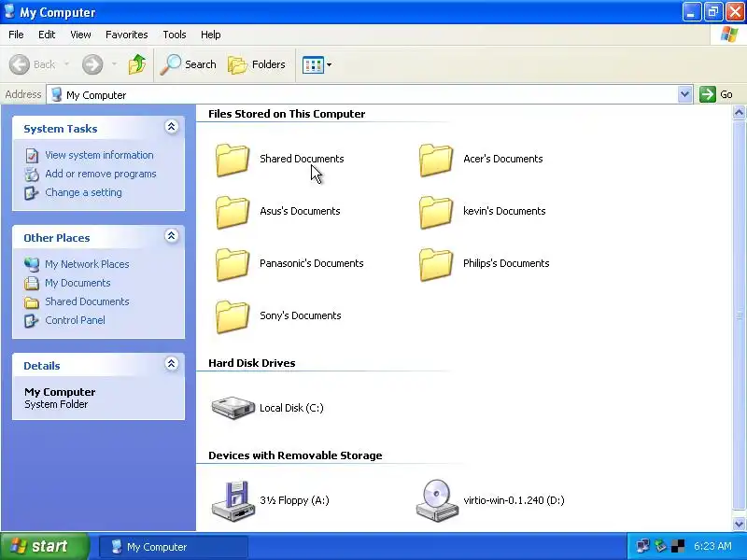Click the Go button

[716, 94]
